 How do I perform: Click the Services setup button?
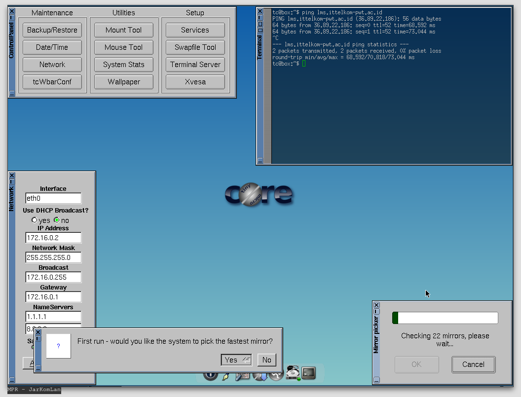click(195, 30)
